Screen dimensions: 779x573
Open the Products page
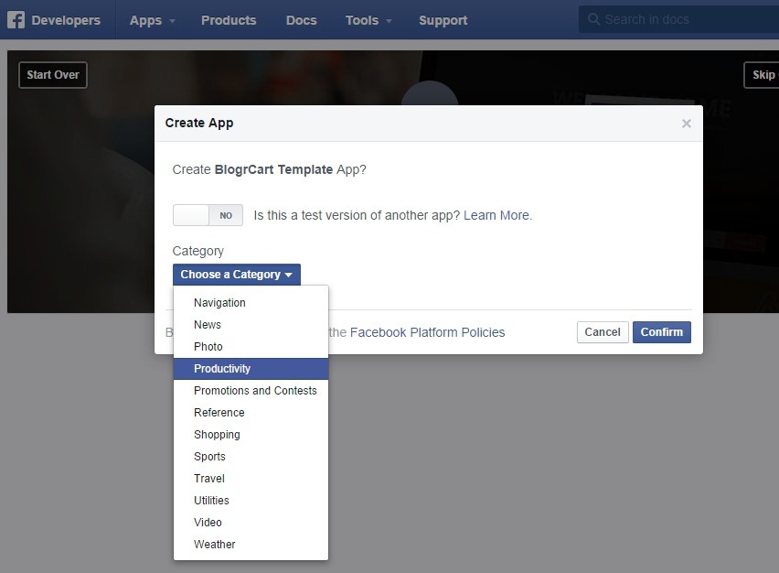coord(229,20)
